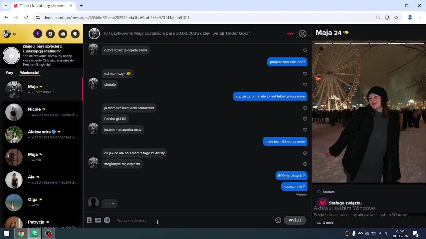This screenshot has height=239, width=426.
Task: Open the Spotify song share icon
Action: pos(107,220)
